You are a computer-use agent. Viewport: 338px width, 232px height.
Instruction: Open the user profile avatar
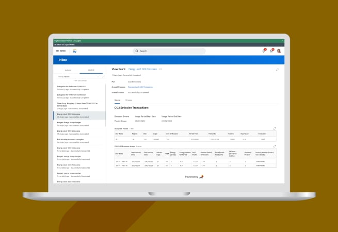click(x=279, y=51)
